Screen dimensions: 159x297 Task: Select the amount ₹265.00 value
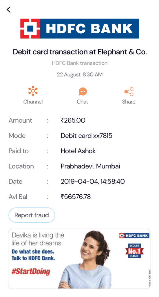(x=73, y=120)
